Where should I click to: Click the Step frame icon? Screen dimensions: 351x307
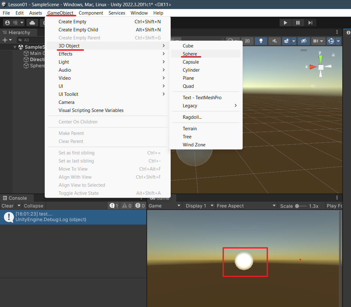pos(310,23)
